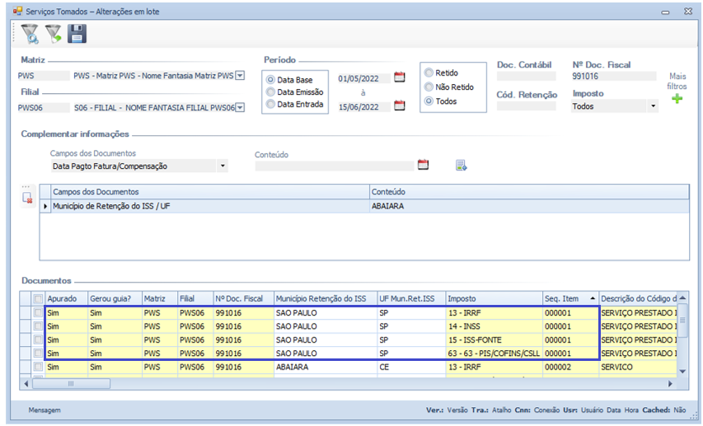Open calendar icon beside Conteúdo field
This screenshot has width=703, height=426.
coord(423,165)
